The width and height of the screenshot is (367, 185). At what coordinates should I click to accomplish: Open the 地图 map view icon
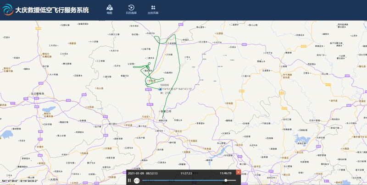tap(109, 8)
